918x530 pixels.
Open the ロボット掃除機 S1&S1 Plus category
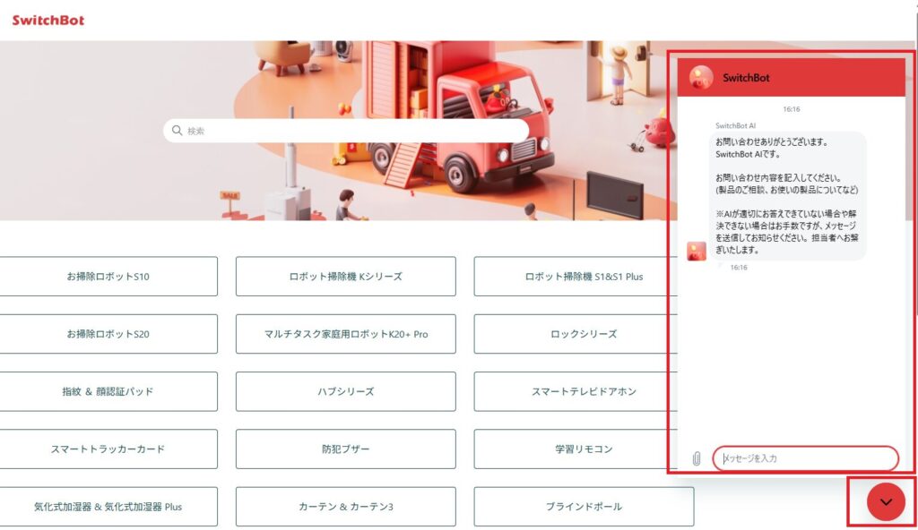(x=576, y=276)
